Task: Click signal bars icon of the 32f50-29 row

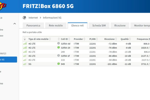Action: click(25, 48)
